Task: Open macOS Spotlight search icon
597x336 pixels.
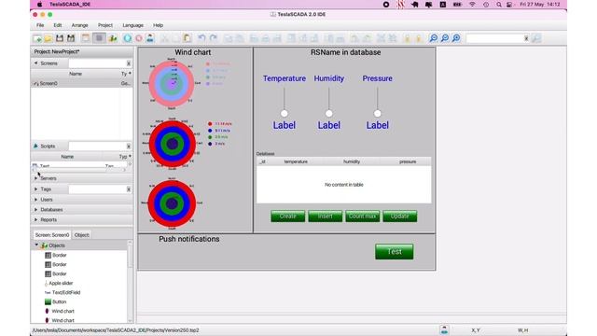Action: pos(498,5)
